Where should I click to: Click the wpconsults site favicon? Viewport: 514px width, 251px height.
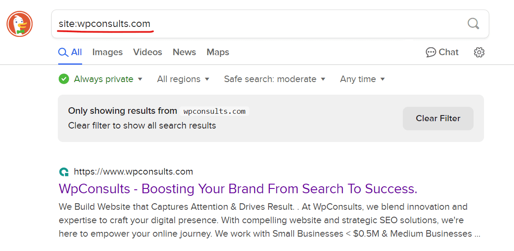(64, 172)
